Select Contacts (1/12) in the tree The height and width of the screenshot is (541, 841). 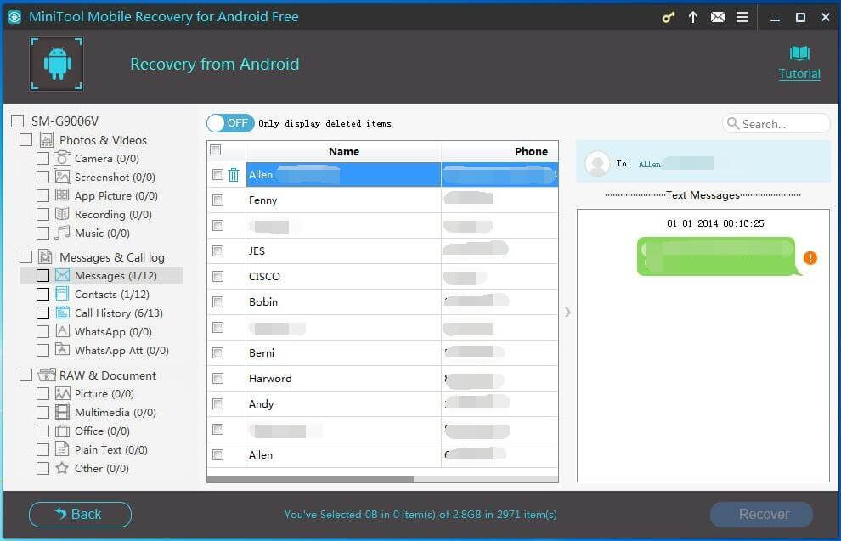(x=112, y=295)
